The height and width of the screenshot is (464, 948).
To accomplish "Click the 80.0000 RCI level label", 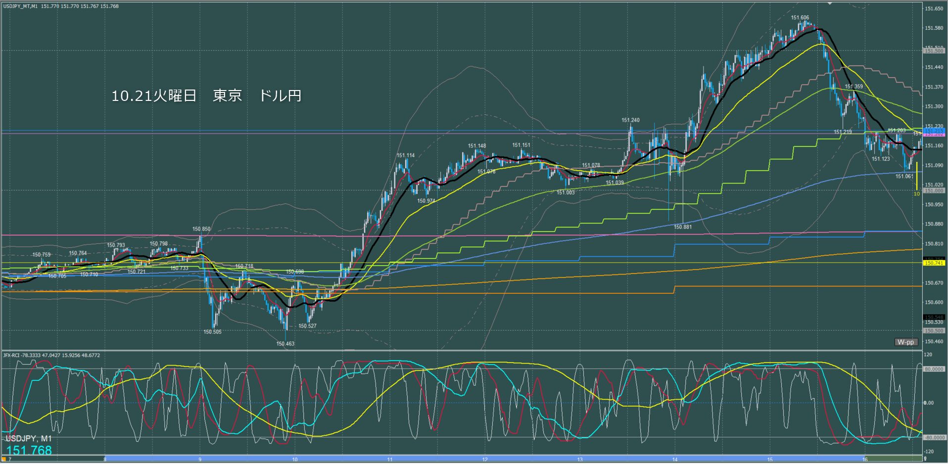I will tap(934, 369).
